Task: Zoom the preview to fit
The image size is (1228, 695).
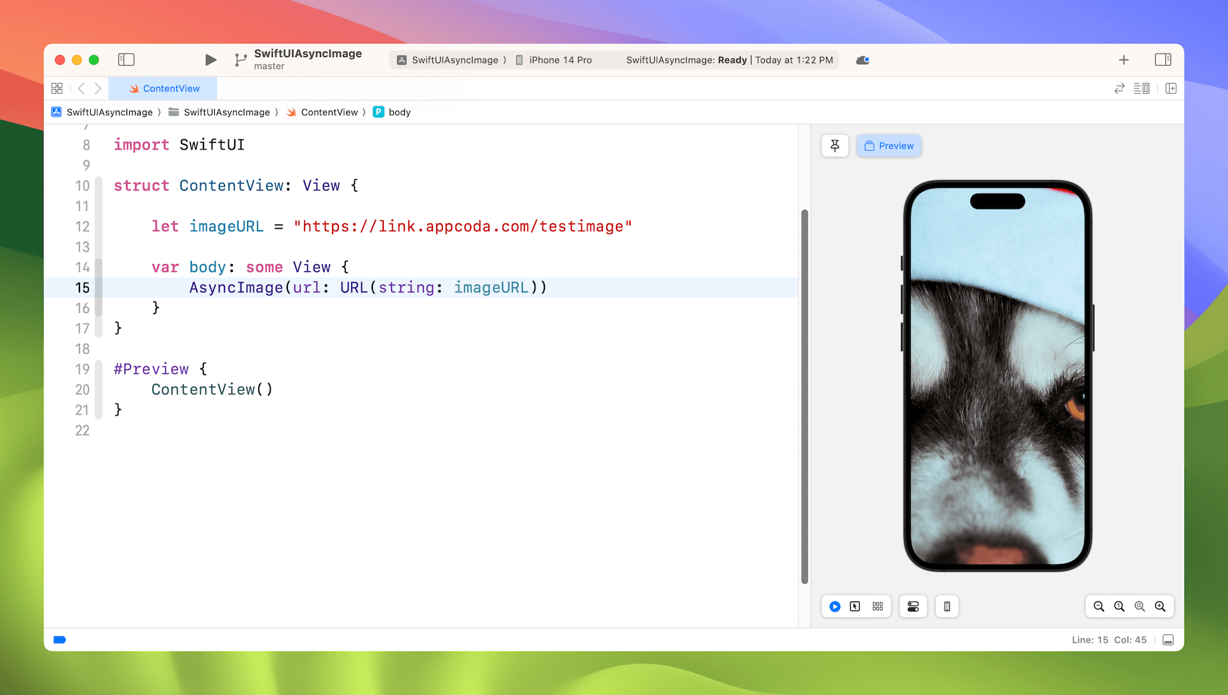Action: tap(1140, 606)
